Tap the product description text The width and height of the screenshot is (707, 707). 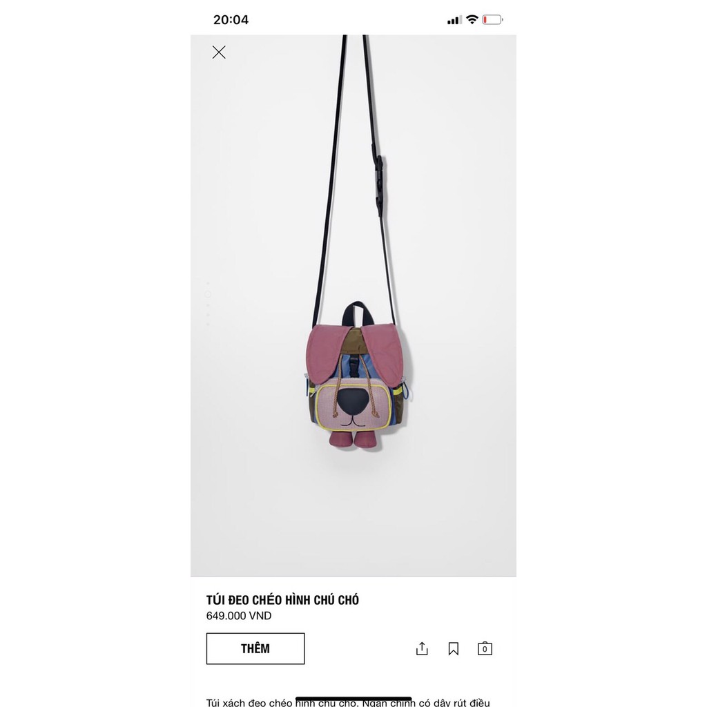348,702
